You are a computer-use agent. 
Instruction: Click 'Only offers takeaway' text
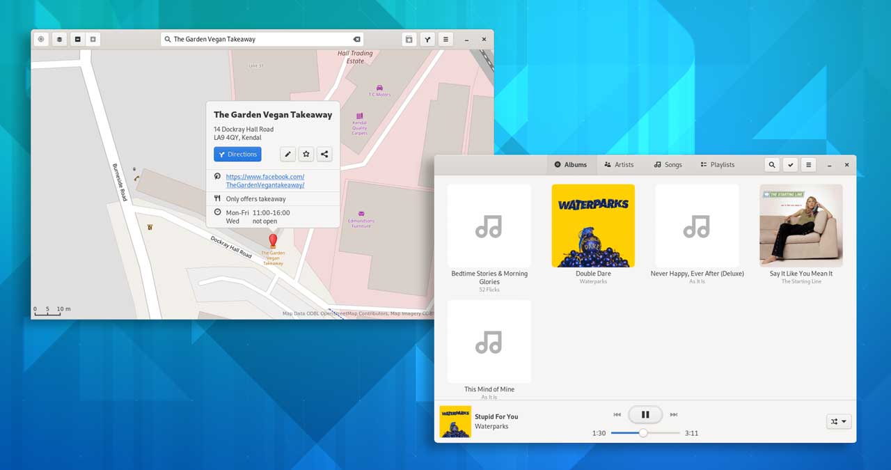(x=255, y=199)
